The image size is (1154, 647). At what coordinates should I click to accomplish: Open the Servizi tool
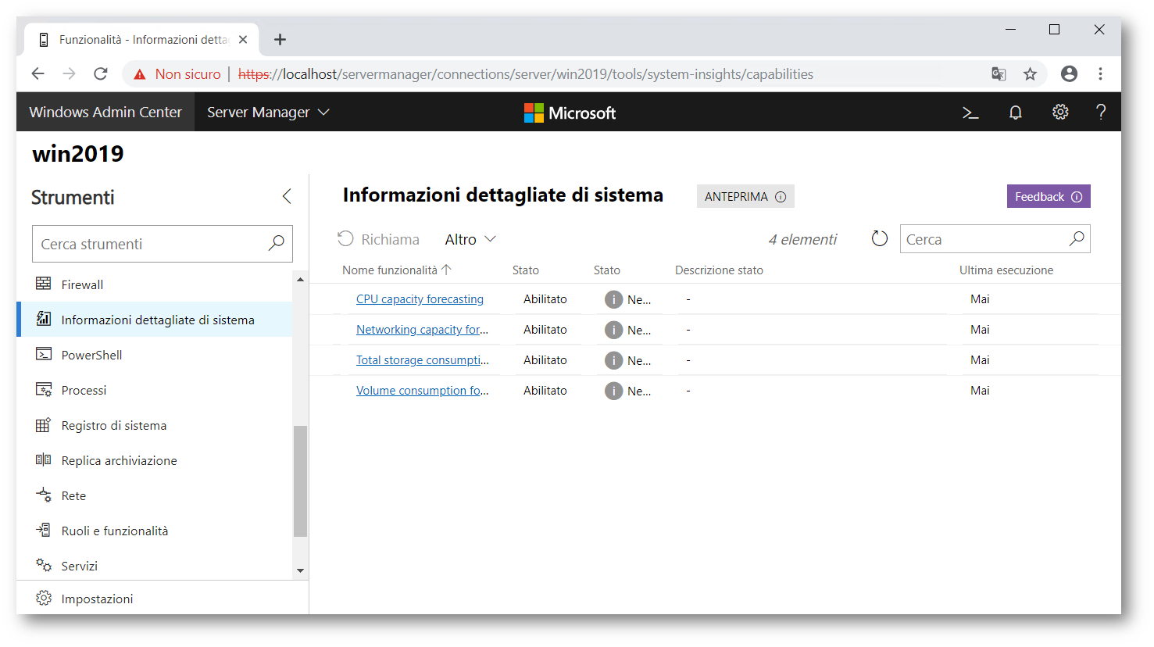[x=79, y=567]
